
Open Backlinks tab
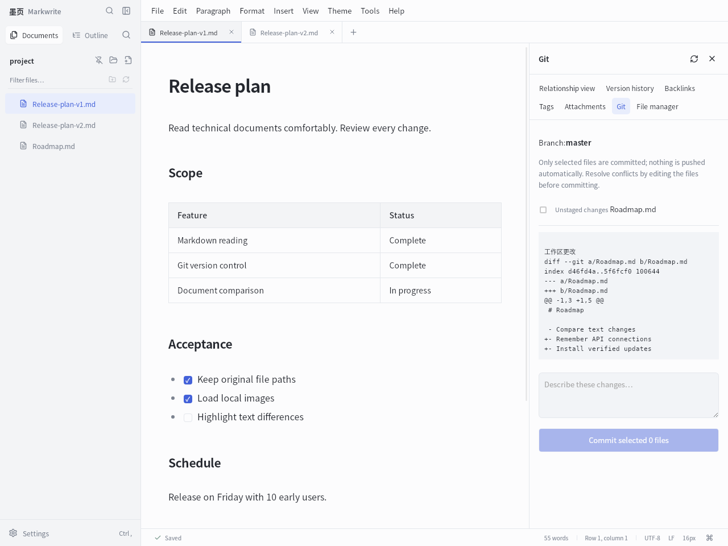680,88
